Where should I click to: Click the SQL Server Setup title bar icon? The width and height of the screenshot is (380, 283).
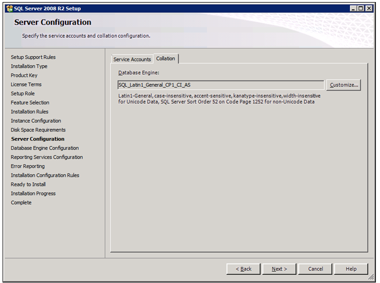pyautogui.click(x=9, y=8)
